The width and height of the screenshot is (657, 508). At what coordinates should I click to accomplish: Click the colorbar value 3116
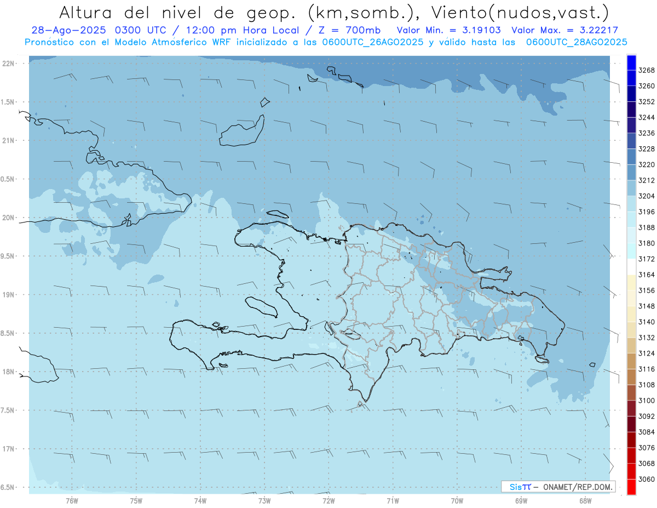pos(646,369)
